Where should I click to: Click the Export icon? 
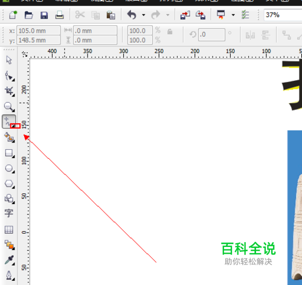[x=201, y=15]
